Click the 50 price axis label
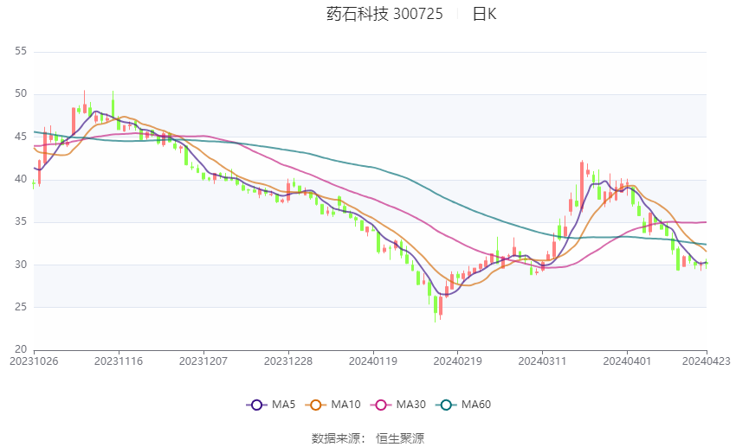 (21, 93)
